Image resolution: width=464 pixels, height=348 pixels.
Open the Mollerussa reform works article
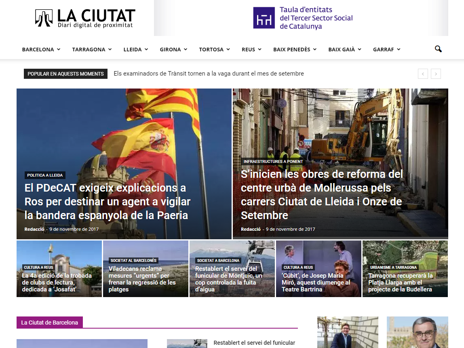322,195
